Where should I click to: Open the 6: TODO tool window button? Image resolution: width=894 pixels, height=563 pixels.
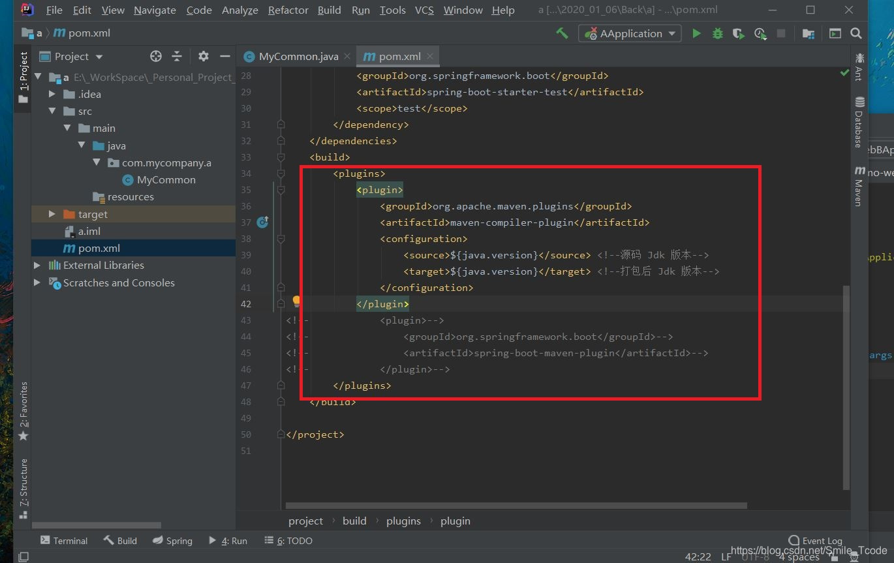[x=288, y=540]
